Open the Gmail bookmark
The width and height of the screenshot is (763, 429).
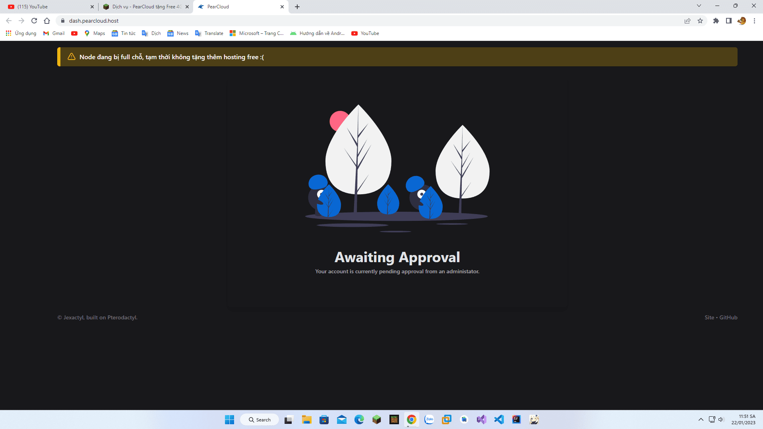coord(54,33)
